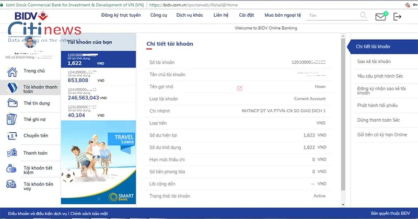Image resolution: width=418 pixels, height=219 pixels.
Task: Click the Tài khoản tiền vay car icon
Action: click(x=11, y=185)
